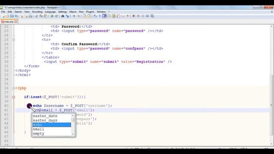Place cursor on 'Confirm Password:' text
Viewport: 274px width, 154px height.
80,44
